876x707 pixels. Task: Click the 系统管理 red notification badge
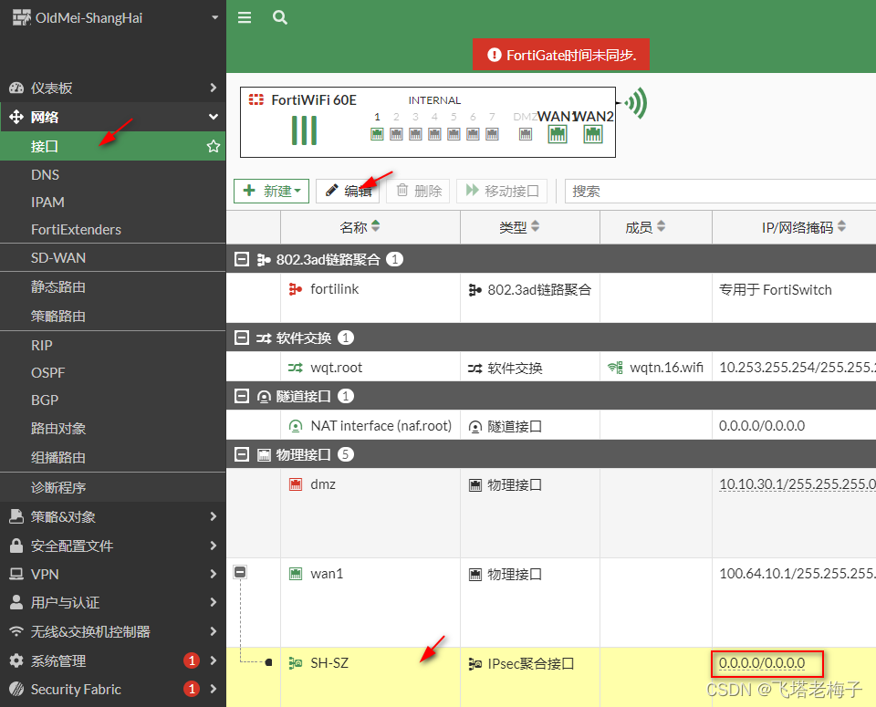(x=192, y=660)
